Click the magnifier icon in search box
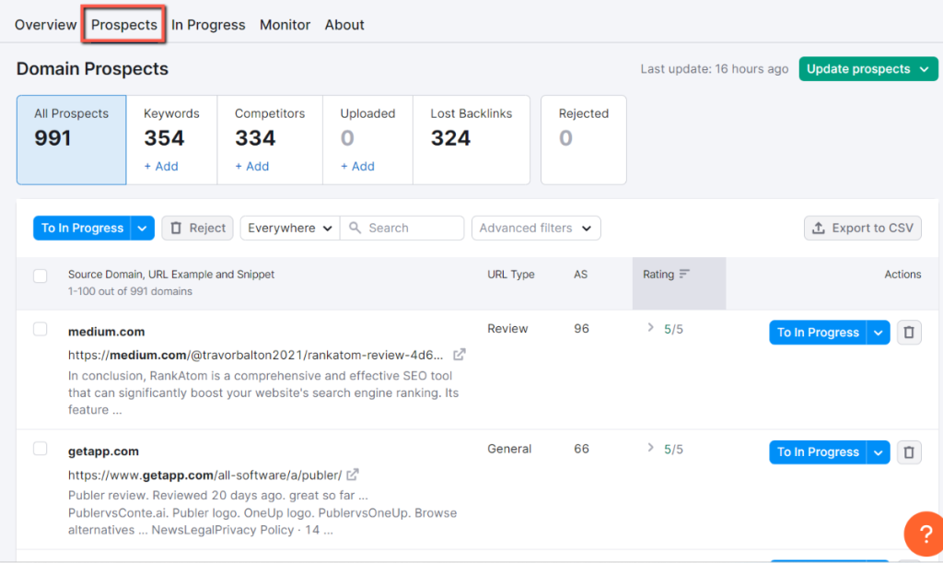 tap(355, 228)
